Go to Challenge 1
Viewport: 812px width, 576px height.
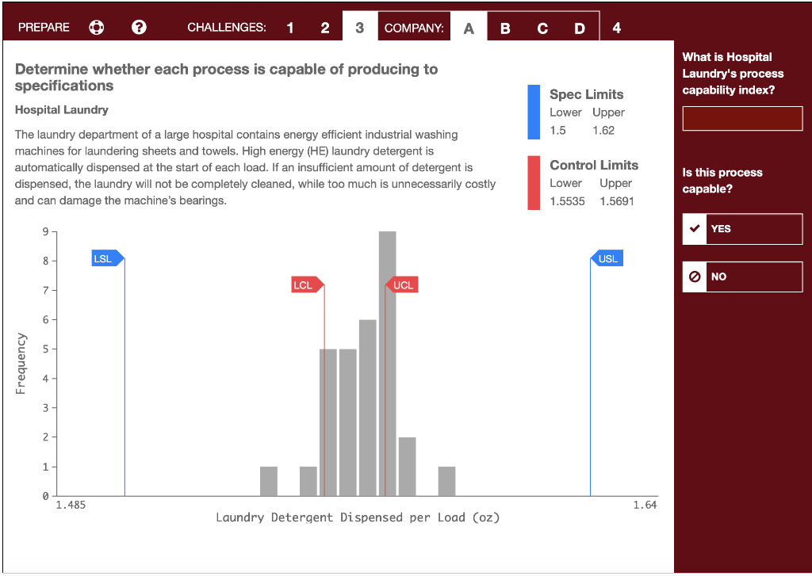pos(290,28)
